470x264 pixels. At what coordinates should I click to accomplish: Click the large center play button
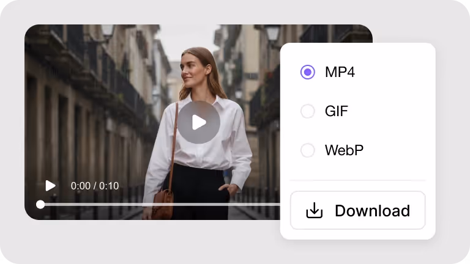(199, 122)
